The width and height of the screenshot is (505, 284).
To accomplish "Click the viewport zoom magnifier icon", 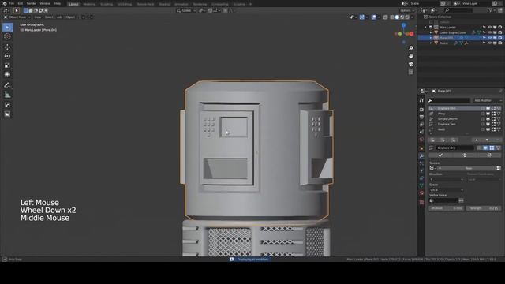I will tap(411, 48).
